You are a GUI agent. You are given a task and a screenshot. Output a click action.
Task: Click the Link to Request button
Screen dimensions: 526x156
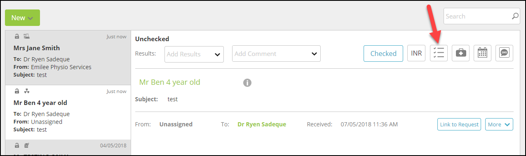[x=459, y=124]
